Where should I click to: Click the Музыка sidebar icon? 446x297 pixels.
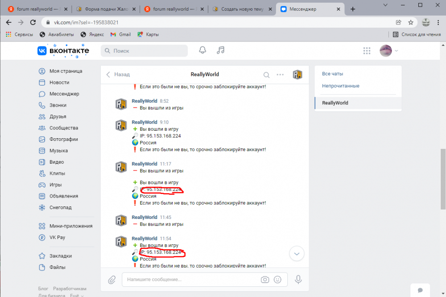click(42, 151)
